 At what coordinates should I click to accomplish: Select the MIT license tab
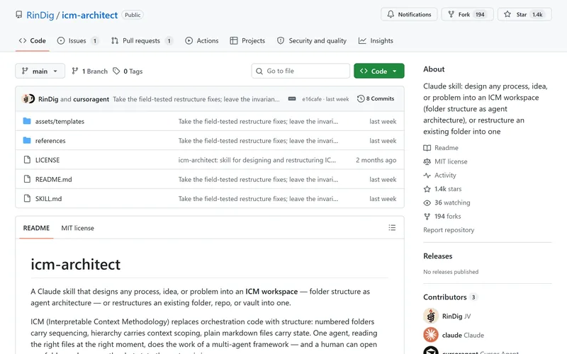tap(77, 228)
